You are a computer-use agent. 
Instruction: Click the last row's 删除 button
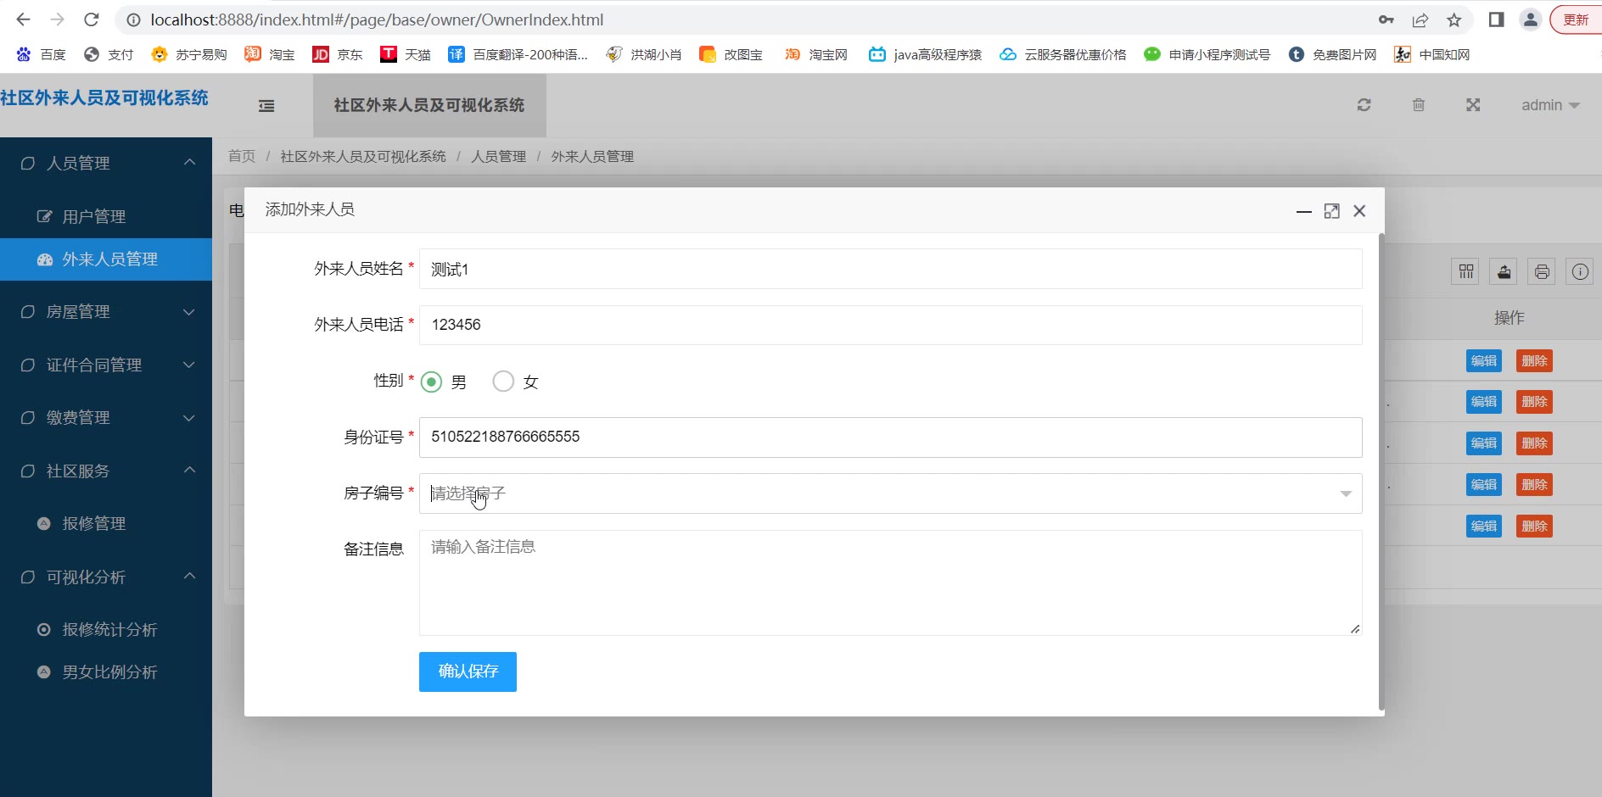(x=1534, y=526)
